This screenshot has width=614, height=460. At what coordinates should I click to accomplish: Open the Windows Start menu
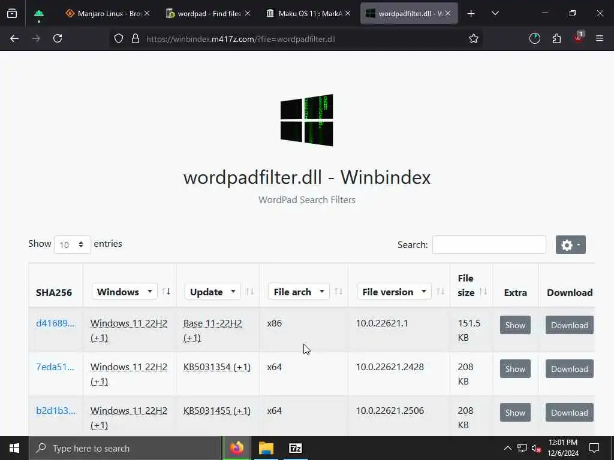pyautogui.click(x=14, y=448)
